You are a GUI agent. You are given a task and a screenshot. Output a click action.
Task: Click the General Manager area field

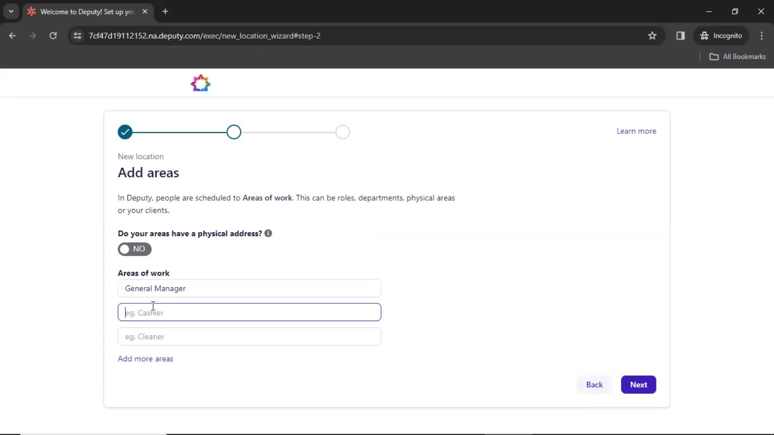coord(249,288)
